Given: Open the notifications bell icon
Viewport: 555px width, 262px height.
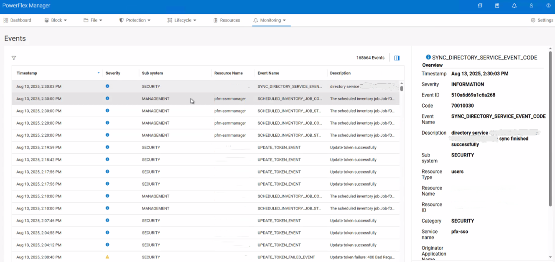Looking at the screenshot, I should [x=514, y=5].
